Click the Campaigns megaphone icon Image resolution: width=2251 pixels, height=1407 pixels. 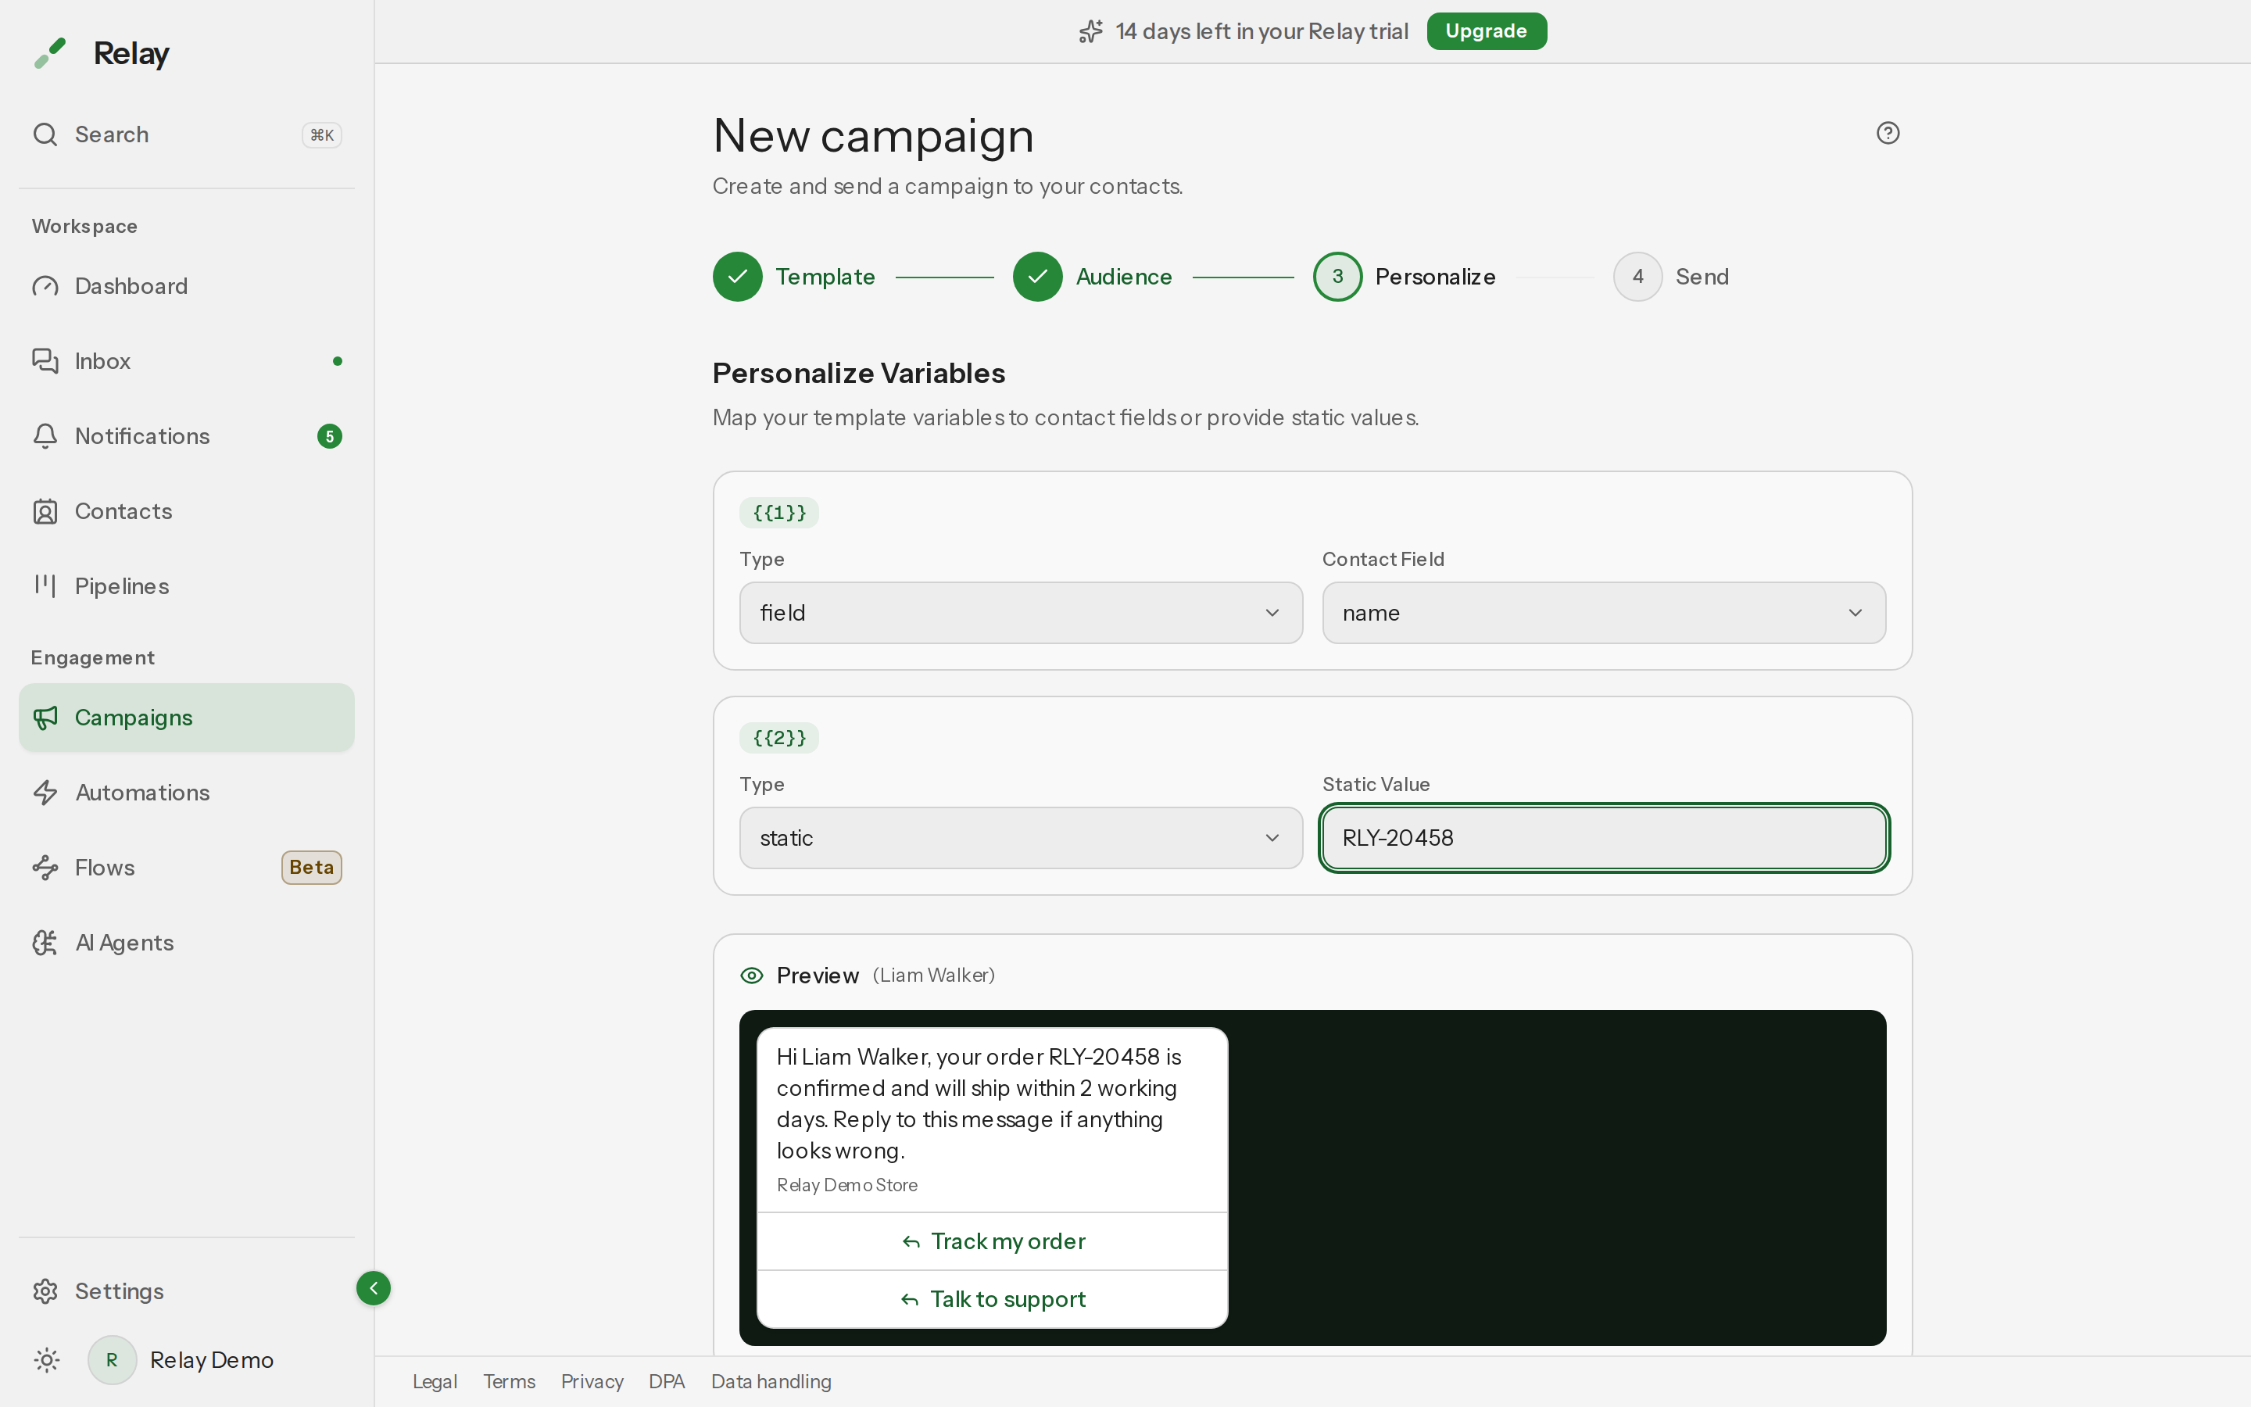45,718
